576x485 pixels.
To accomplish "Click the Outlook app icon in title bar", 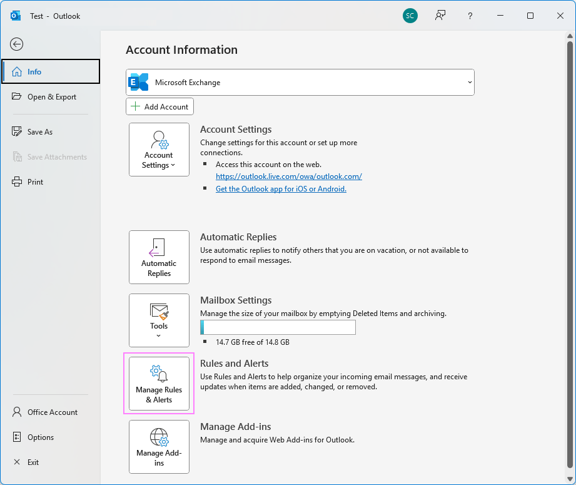I will (x=16, y=16).
